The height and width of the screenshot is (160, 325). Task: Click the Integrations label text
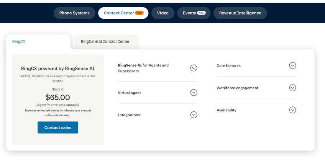129,115
